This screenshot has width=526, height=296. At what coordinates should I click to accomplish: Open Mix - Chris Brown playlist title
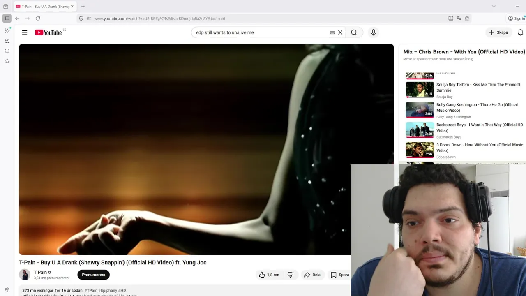pos(464,52)
